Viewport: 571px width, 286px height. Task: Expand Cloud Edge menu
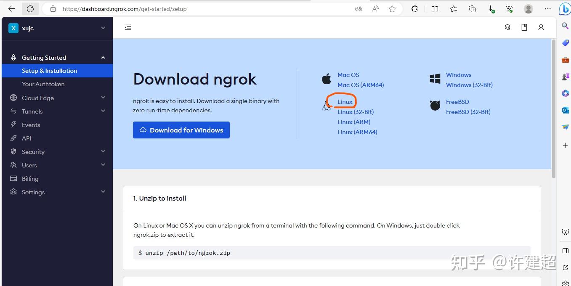tap(57, 98)
